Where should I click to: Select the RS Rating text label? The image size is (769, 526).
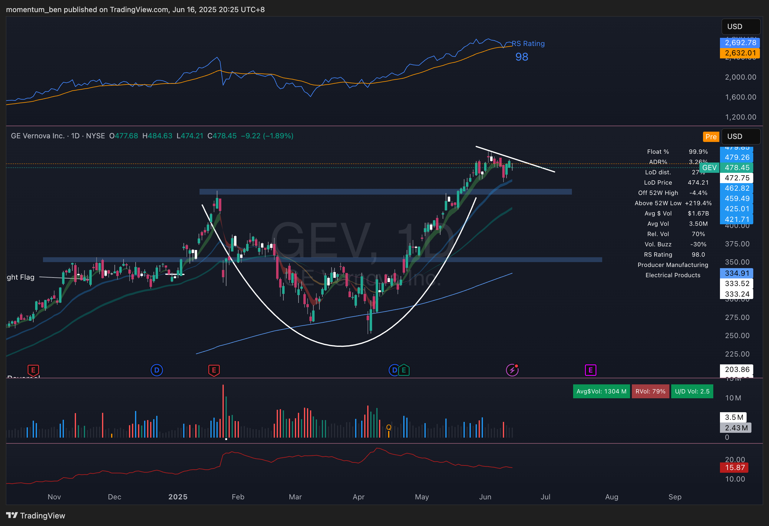(528, 44)
